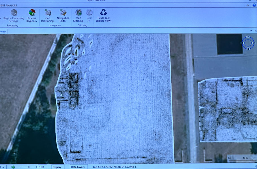Select the Overview tab

(x=3, y=32)
